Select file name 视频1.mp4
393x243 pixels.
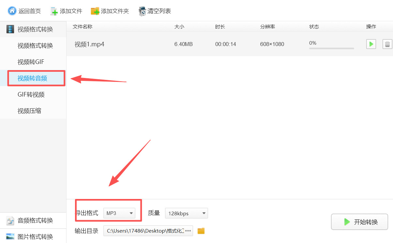coord(89,44)
